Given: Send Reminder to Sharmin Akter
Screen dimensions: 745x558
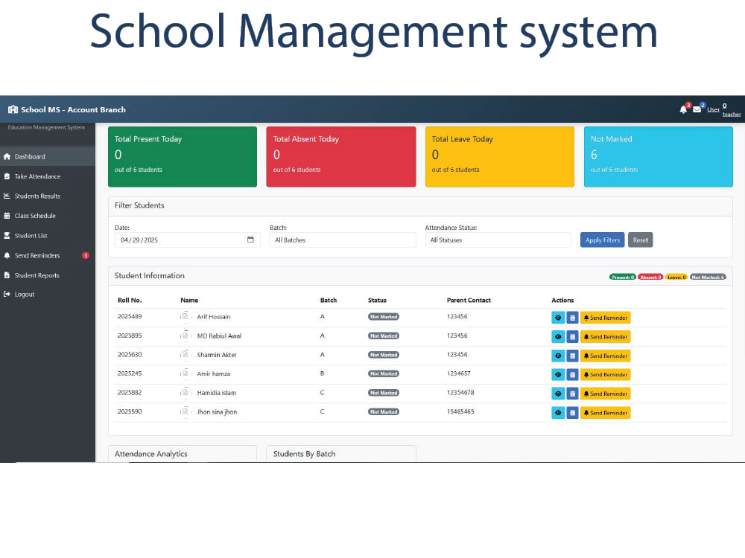Looking at the screenshot, I should [605, 356].
